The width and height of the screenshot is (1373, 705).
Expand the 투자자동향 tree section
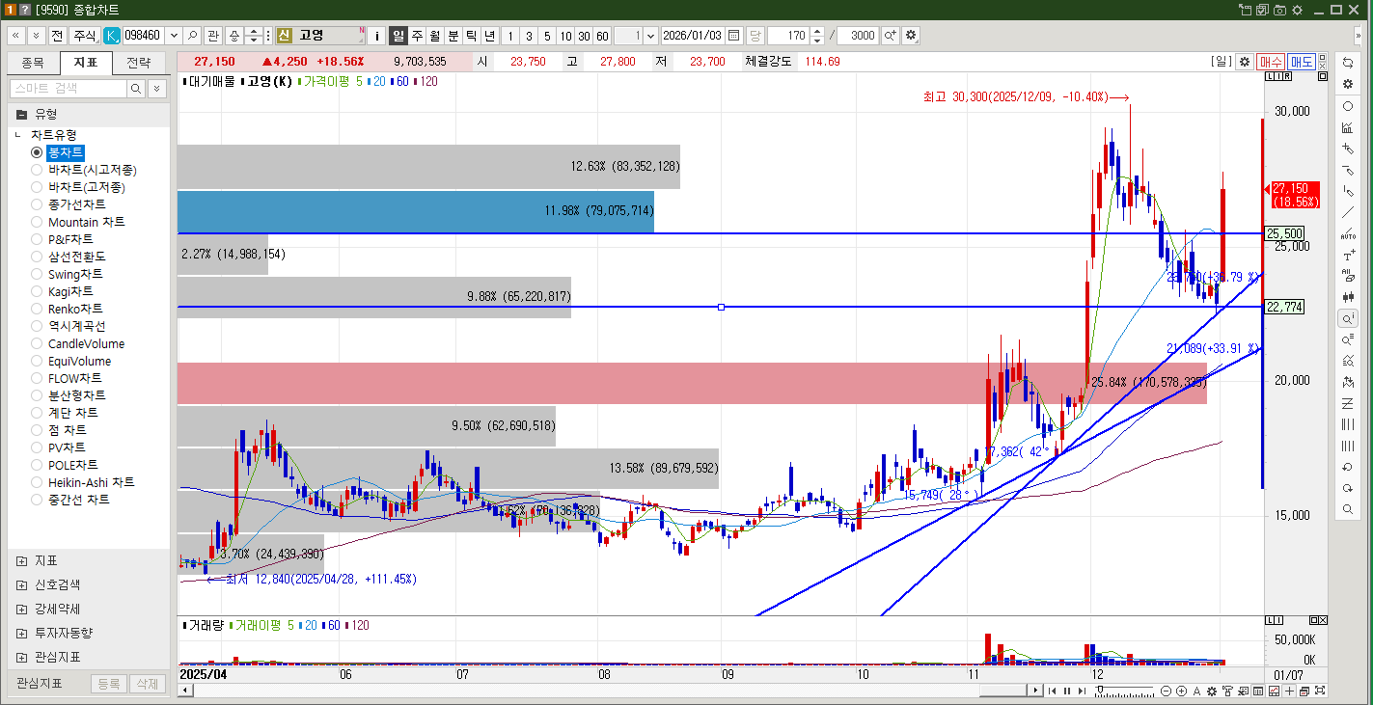[21, 633]
